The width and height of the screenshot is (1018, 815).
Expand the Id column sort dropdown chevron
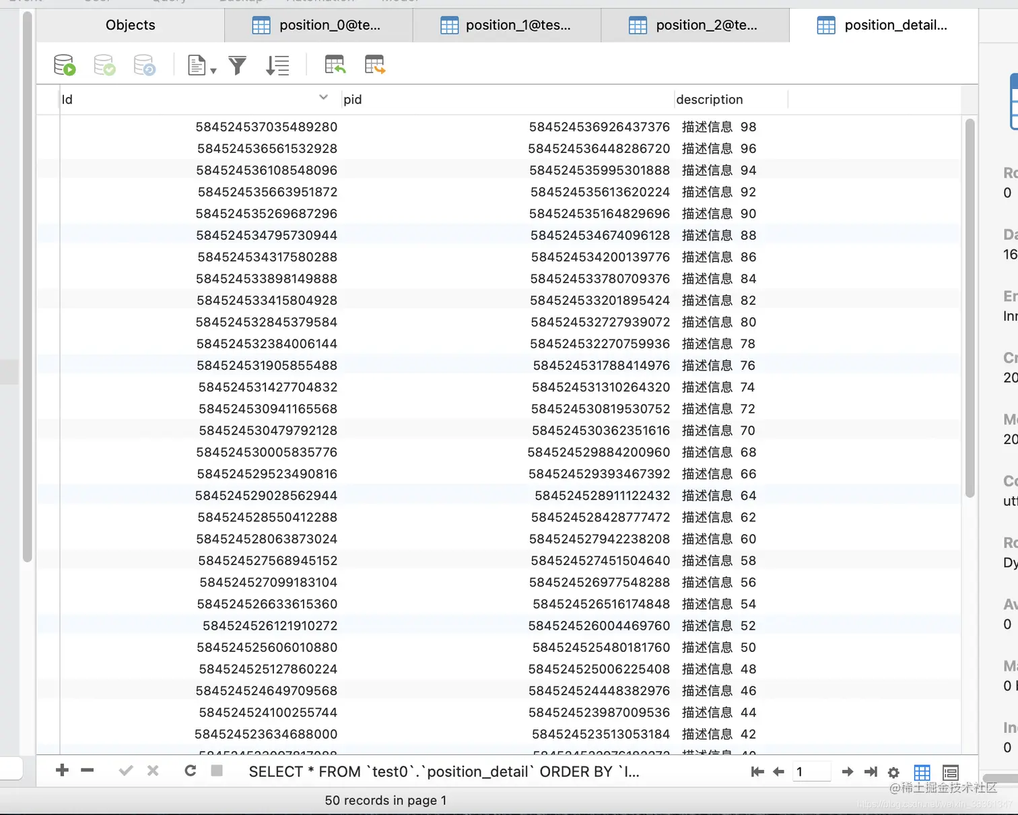click(x=323, y=98)
